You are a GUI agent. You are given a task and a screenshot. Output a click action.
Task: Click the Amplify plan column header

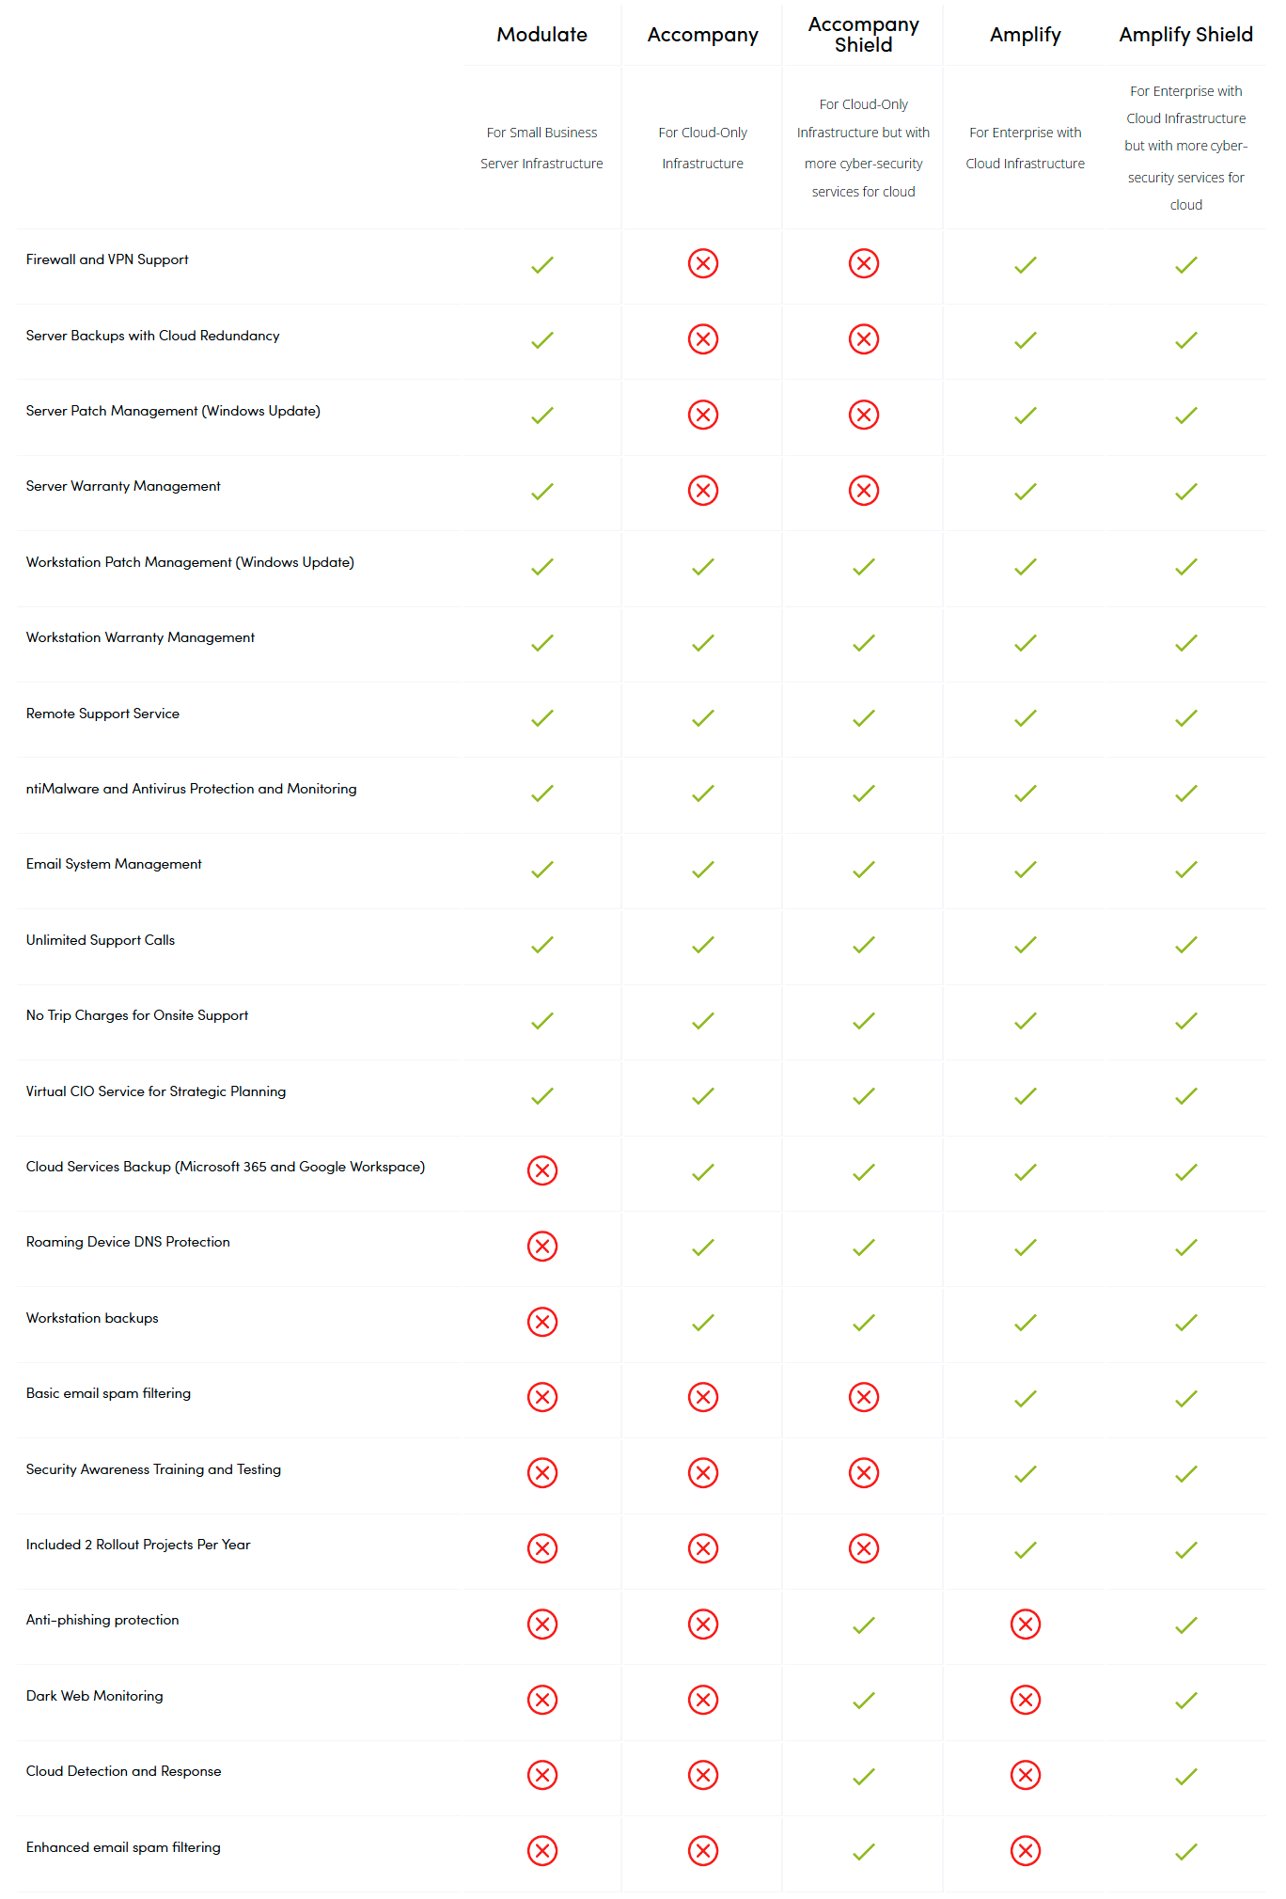click(1025, 35)
